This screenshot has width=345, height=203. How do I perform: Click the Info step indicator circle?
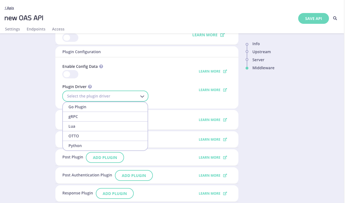pos(247,44)
